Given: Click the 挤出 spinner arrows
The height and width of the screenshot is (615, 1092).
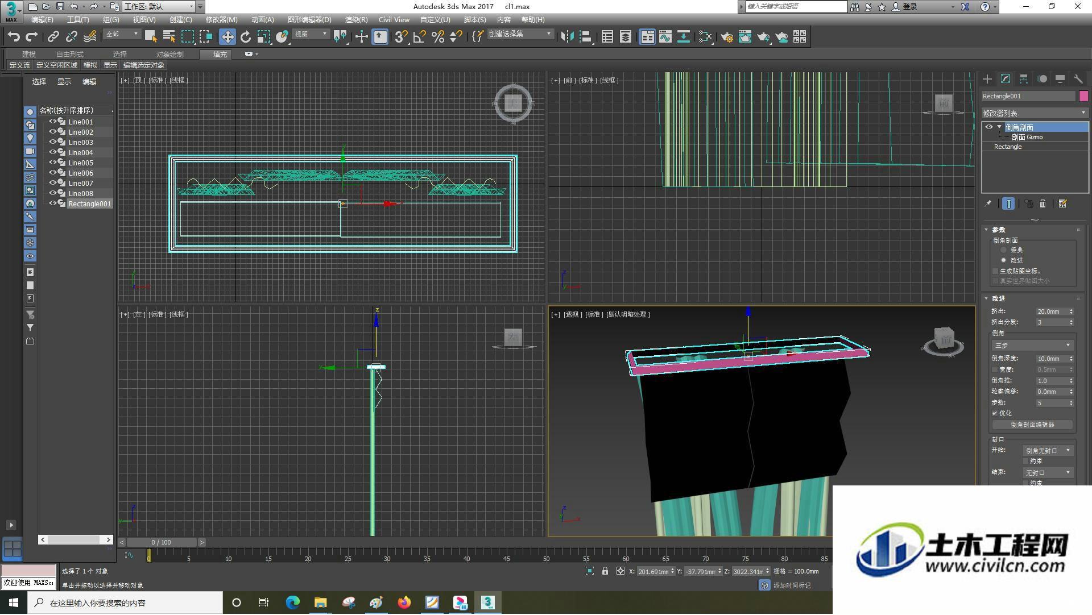Looking at the screenshot, I should 1072,311.
